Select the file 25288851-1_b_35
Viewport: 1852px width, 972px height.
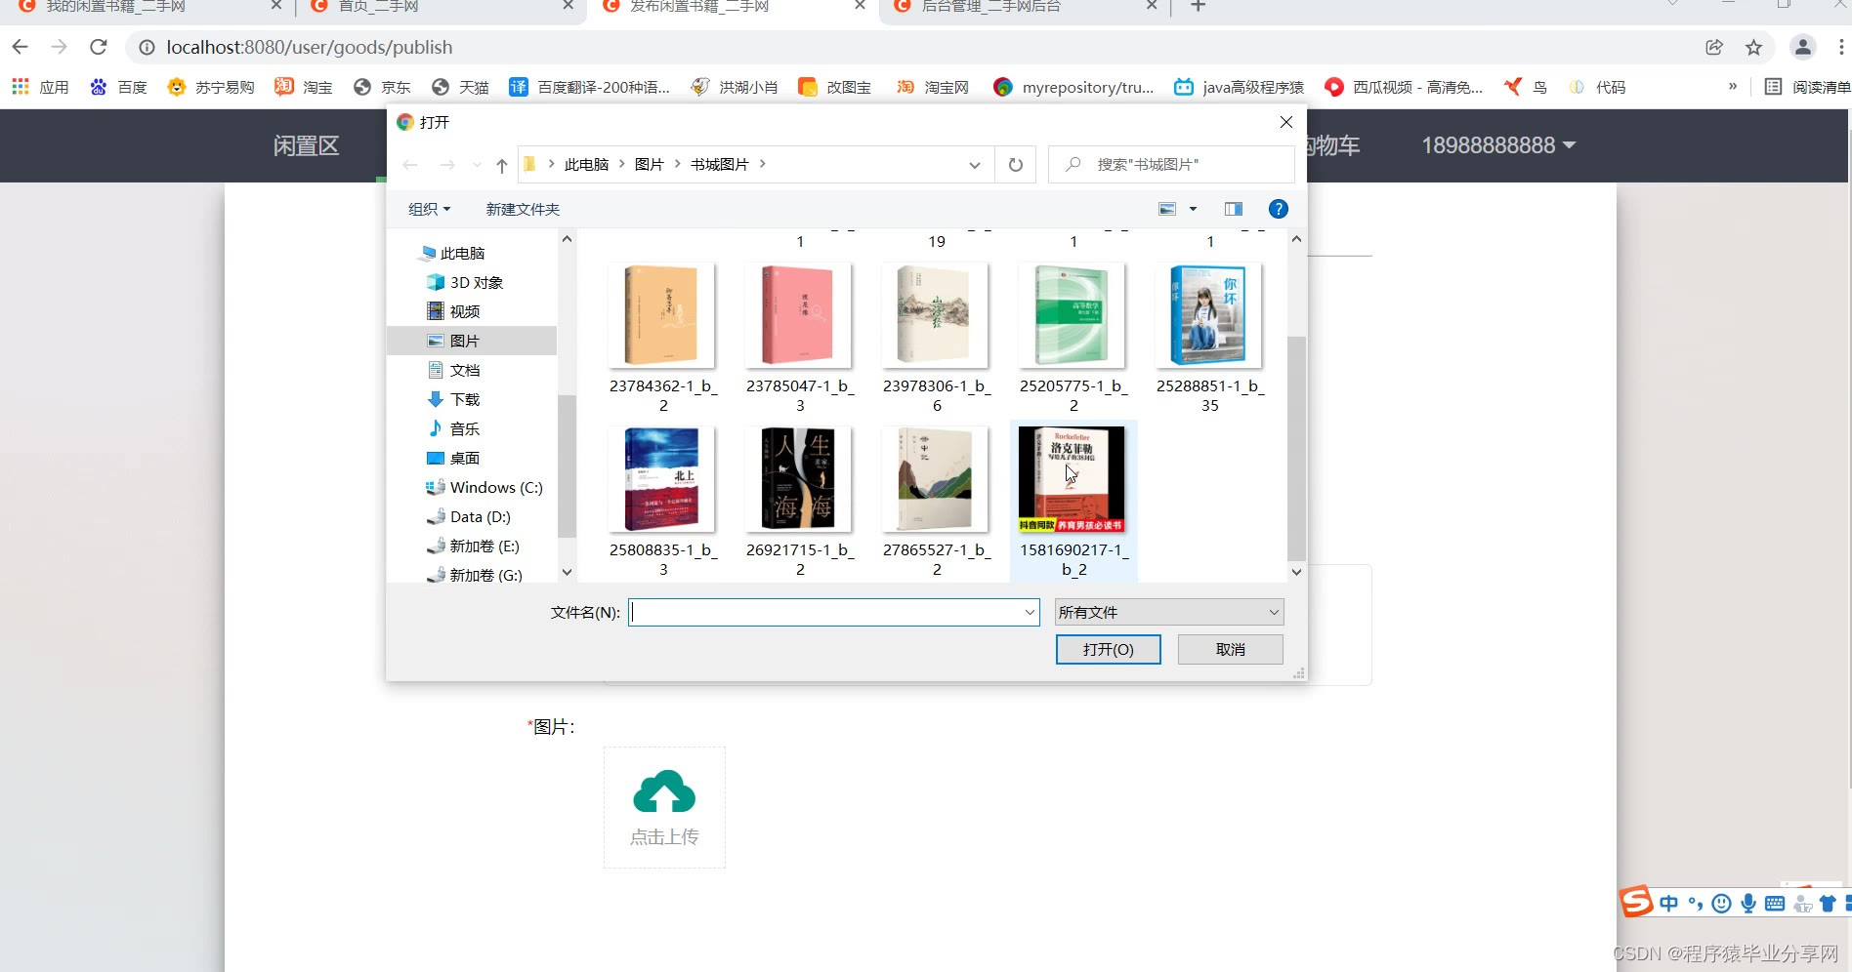pos(1210,337)
